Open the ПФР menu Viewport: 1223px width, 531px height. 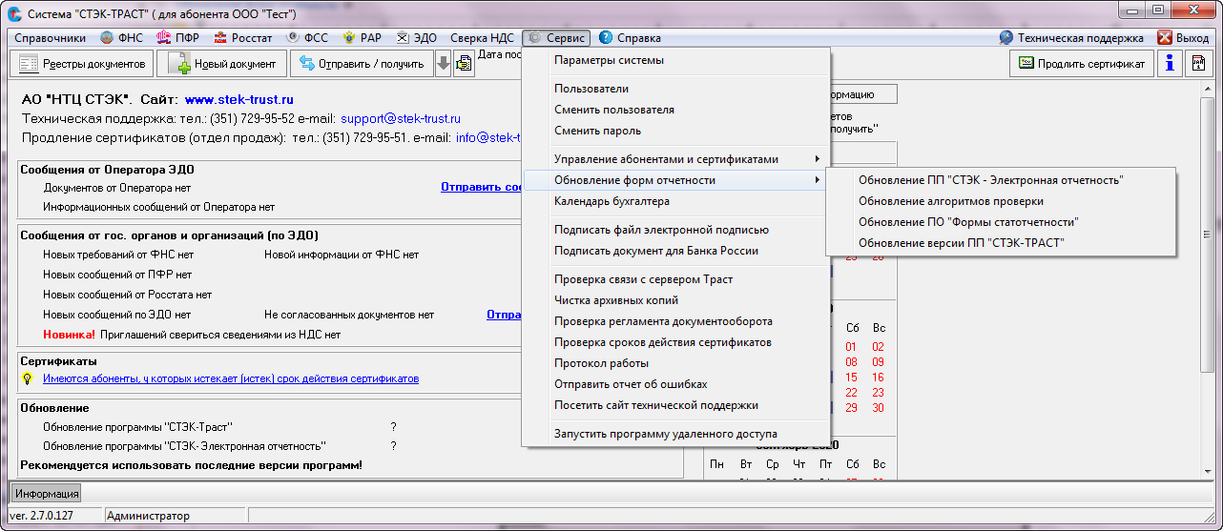coord(178,38)
